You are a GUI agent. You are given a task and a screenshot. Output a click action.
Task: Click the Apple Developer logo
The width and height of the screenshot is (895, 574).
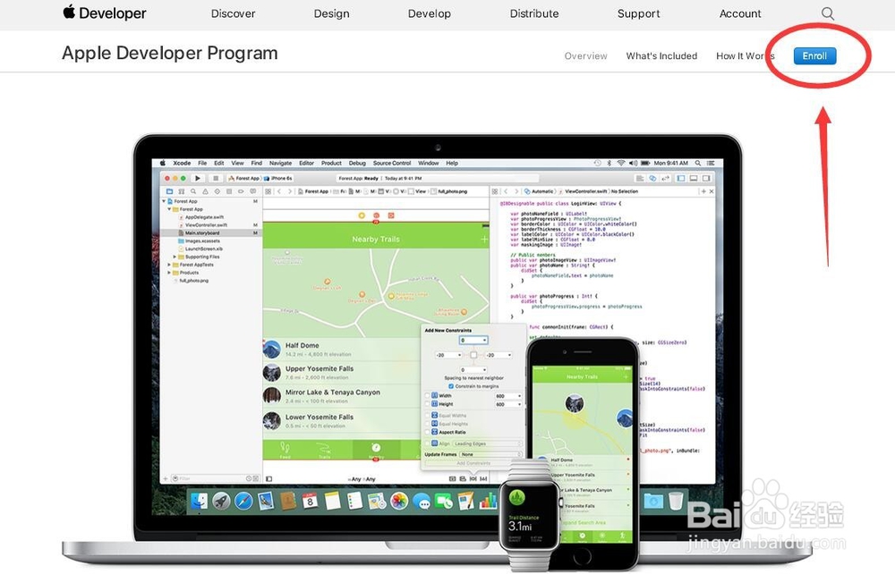(x=105, y=13)
